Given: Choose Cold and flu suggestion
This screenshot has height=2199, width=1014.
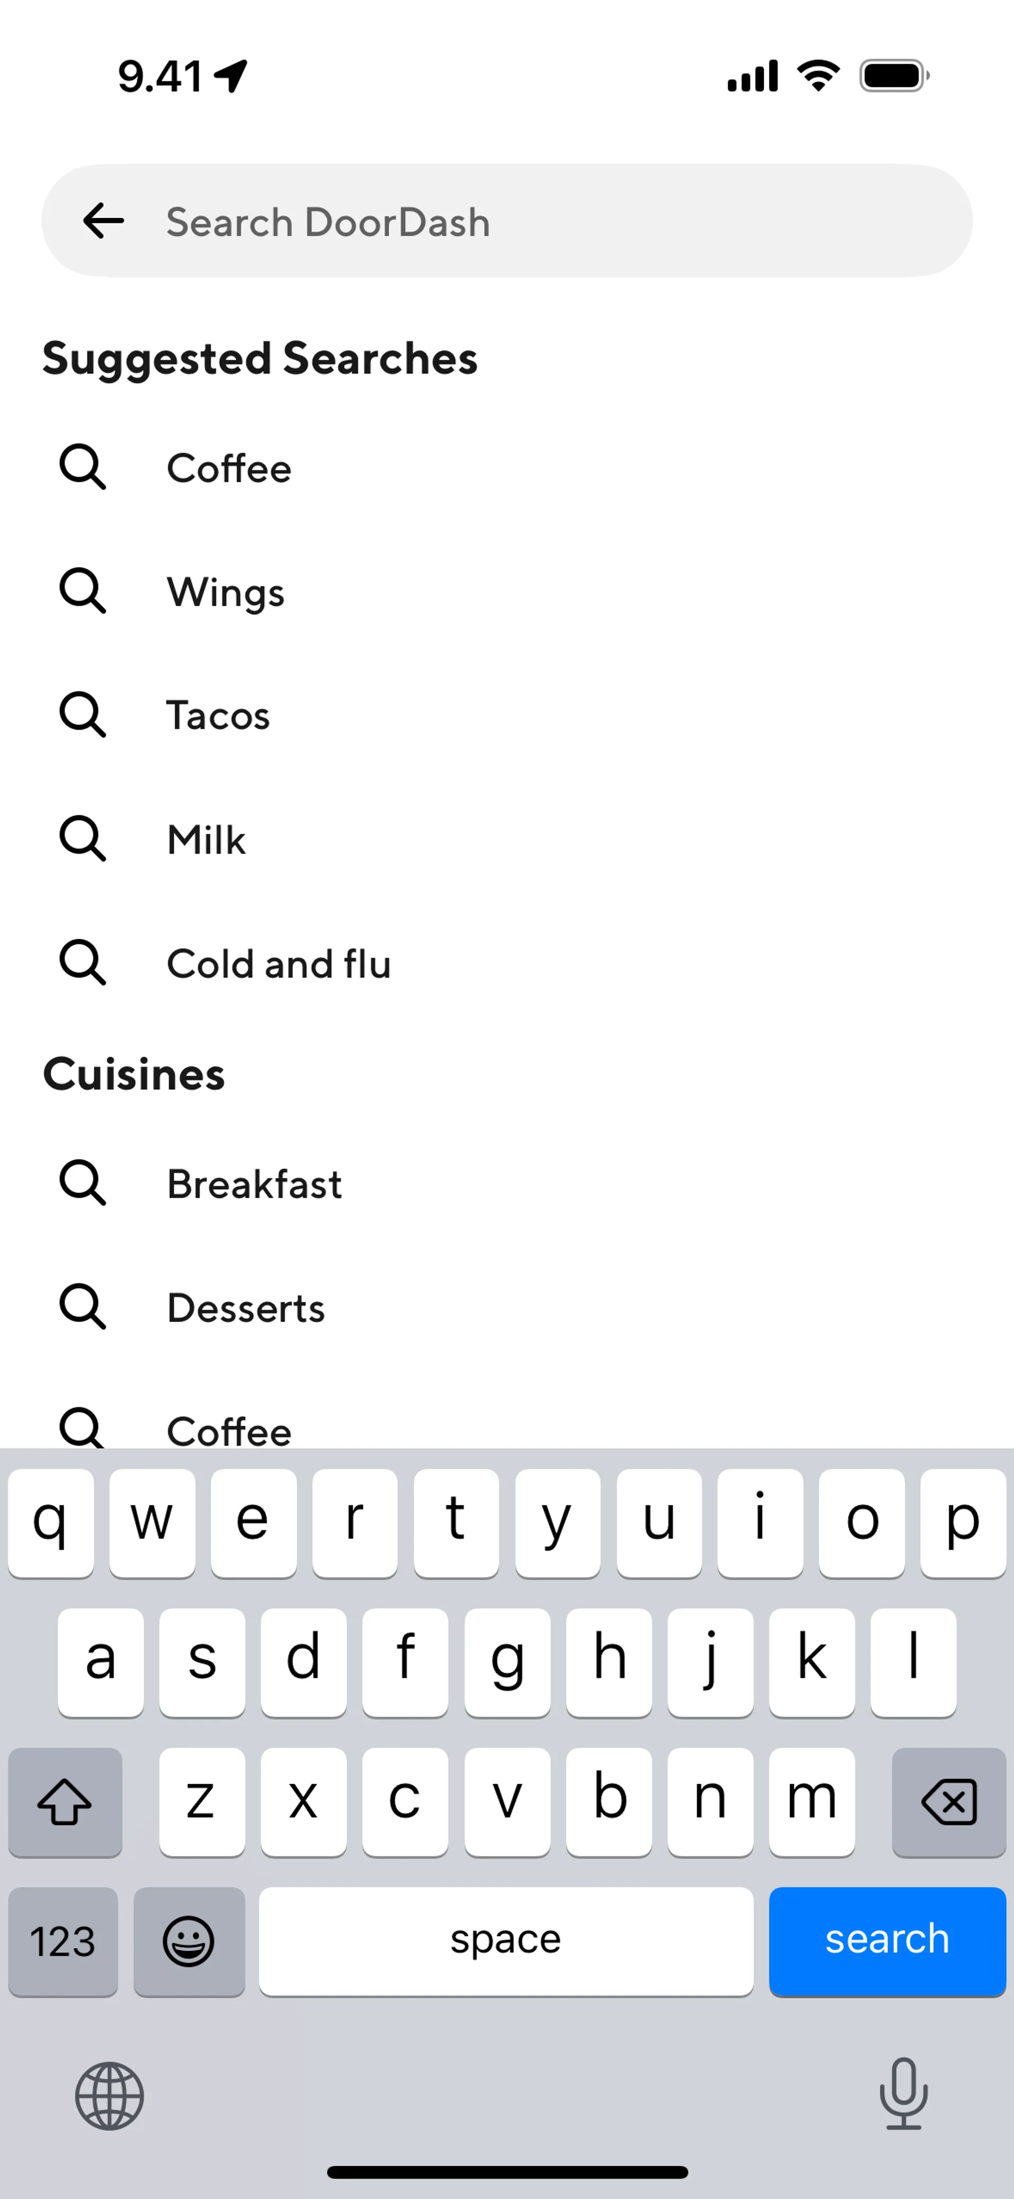Looking at the screenshot, I should (x=278, y=964).
